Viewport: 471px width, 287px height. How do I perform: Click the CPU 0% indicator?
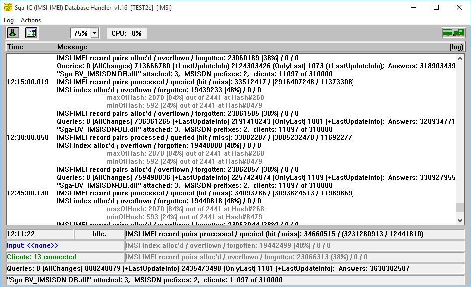pyautogui.click(x=126, y=33)
